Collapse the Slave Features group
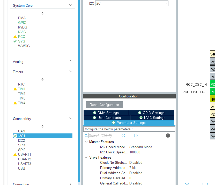This screenshot has height=185, width=215. [x=86, y=157]
